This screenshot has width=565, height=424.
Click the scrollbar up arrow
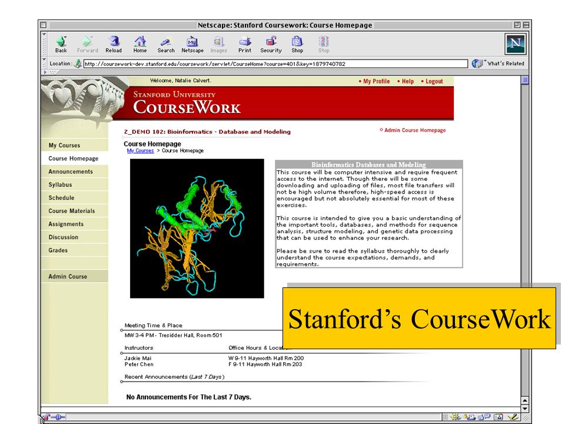525,400
